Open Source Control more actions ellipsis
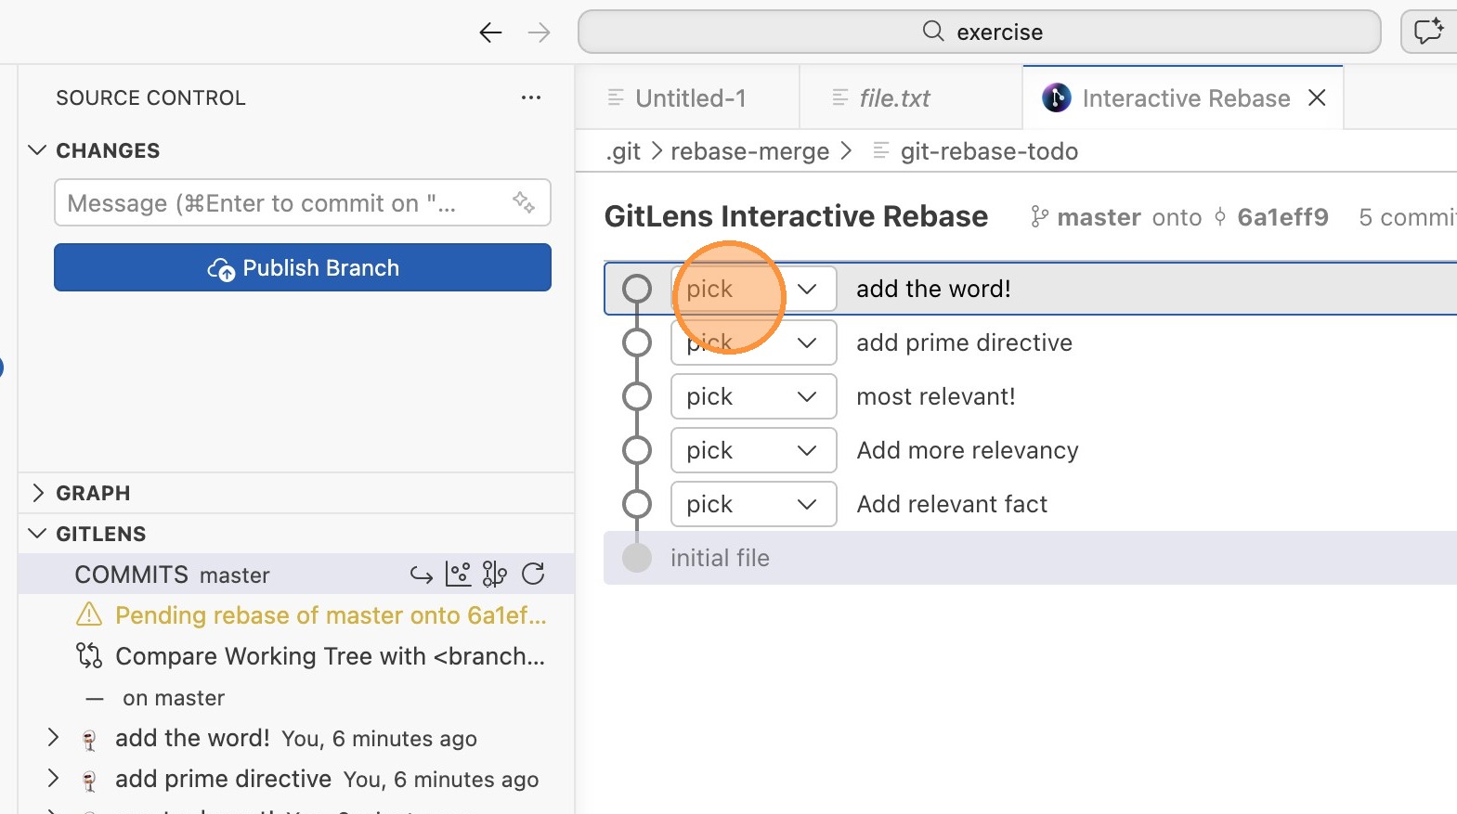Screen dimensions: 1457x814 530,97
